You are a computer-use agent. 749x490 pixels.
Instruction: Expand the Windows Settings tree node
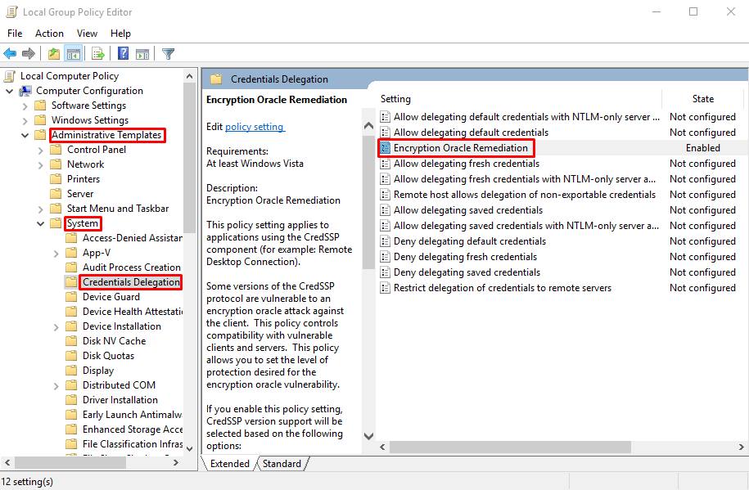[25, 120]
